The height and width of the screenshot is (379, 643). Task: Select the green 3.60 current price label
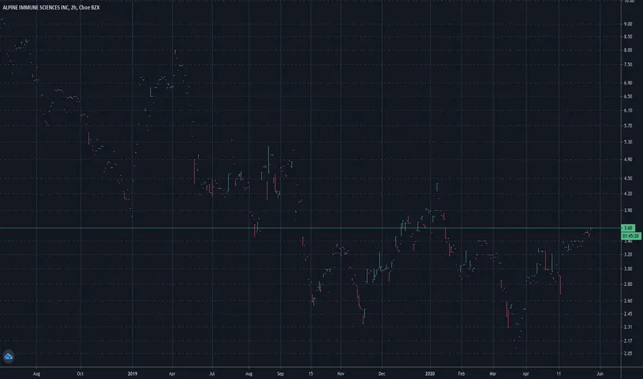pyautogui.click(x=629, y=228)
